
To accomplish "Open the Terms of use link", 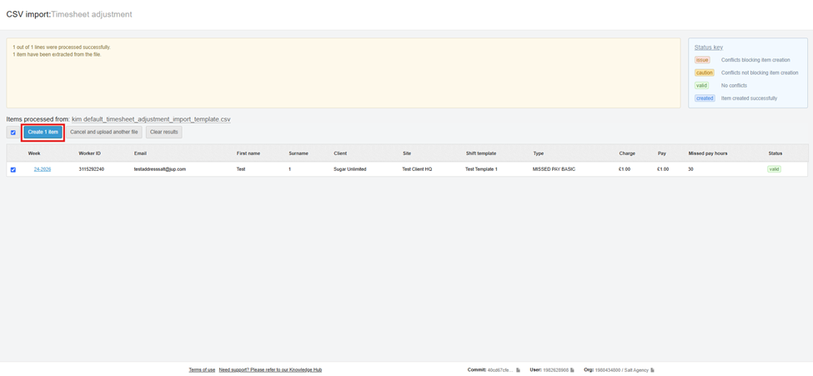I will pyautogui.click(x=202, y=370).
